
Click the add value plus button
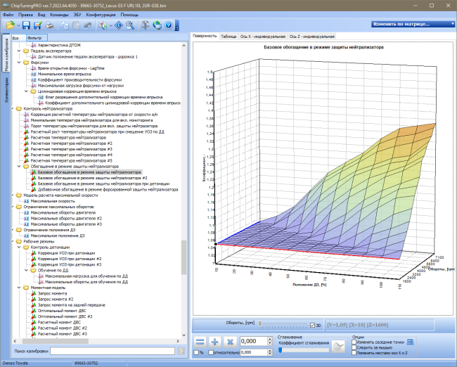pyautogui.click(x=215, y=342)
